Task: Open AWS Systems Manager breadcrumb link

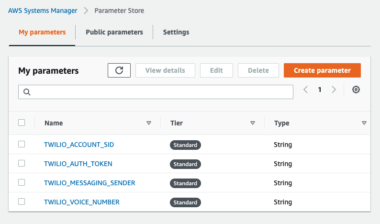Action: pos(43,11)
